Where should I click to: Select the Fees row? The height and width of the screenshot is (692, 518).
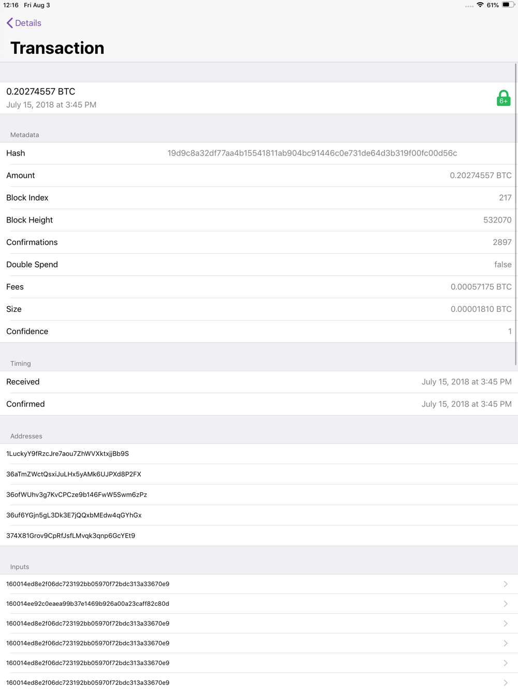tap(259, 287)
